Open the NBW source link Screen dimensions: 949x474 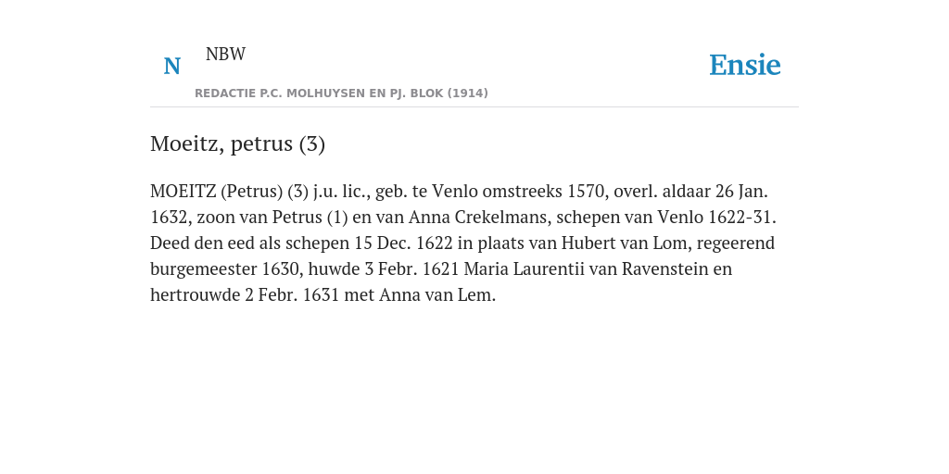225,54
